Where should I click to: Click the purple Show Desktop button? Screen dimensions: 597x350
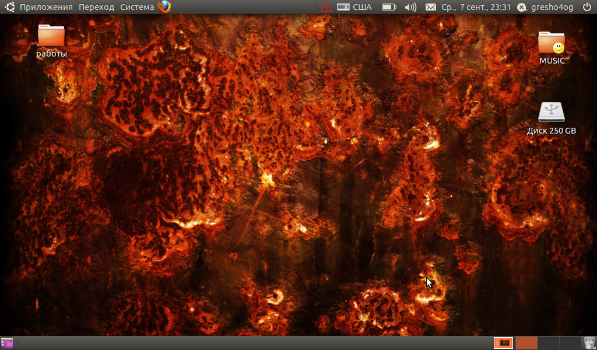tap(7, 343)
